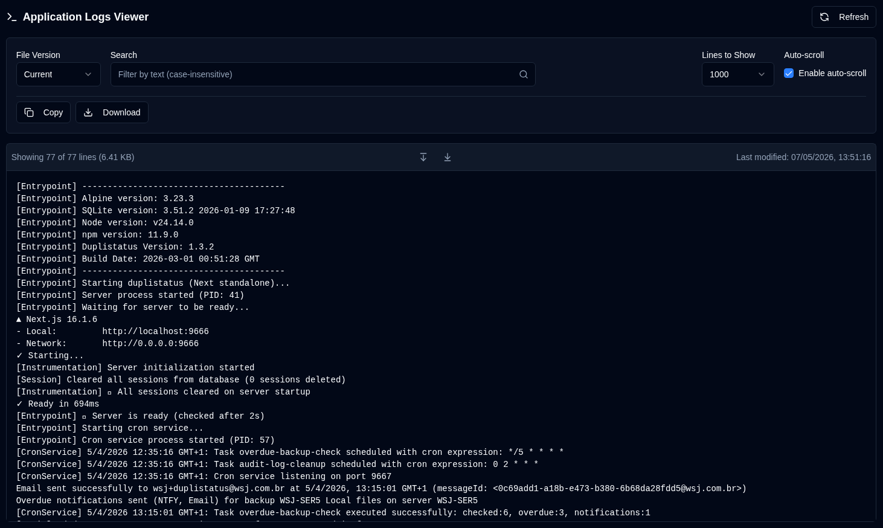Click the 'Node version: v24.14.0' log line
Image resolution: width=883 pixels, height=528 pixels.
tap(105, 222)
